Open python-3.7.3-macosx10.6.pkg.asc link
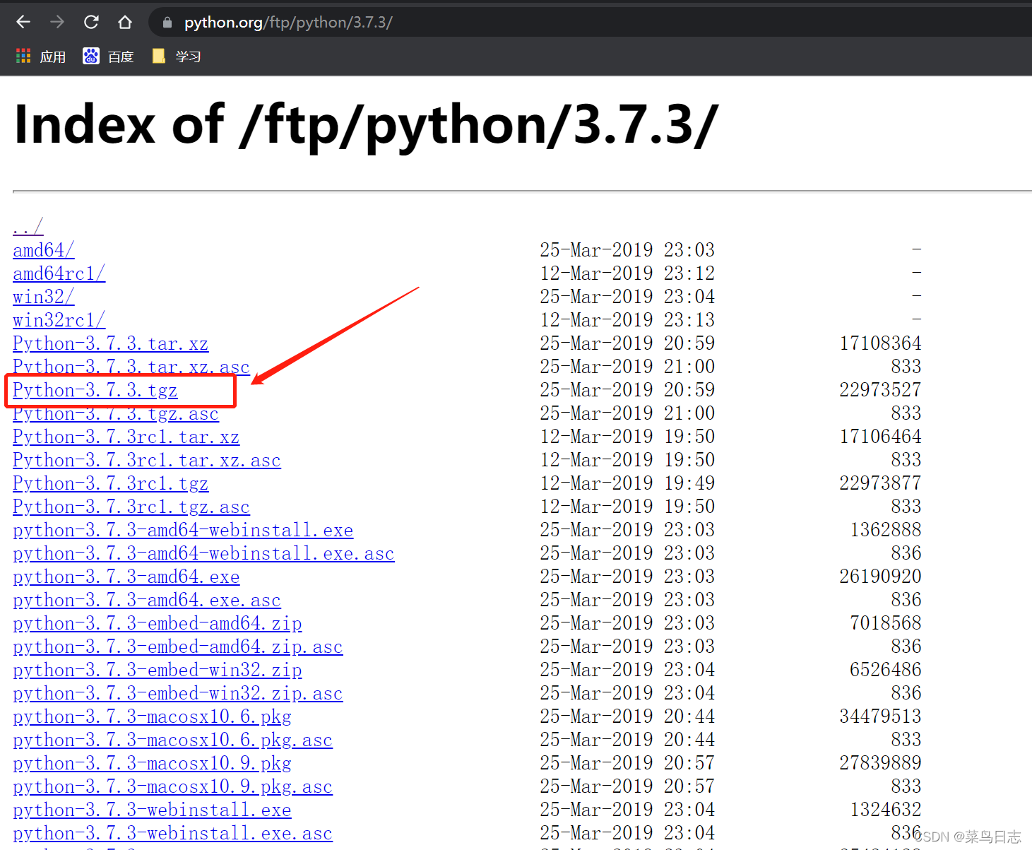Image resolution: width=1032 pixels, height=850 pixels. tap(173, 740)
